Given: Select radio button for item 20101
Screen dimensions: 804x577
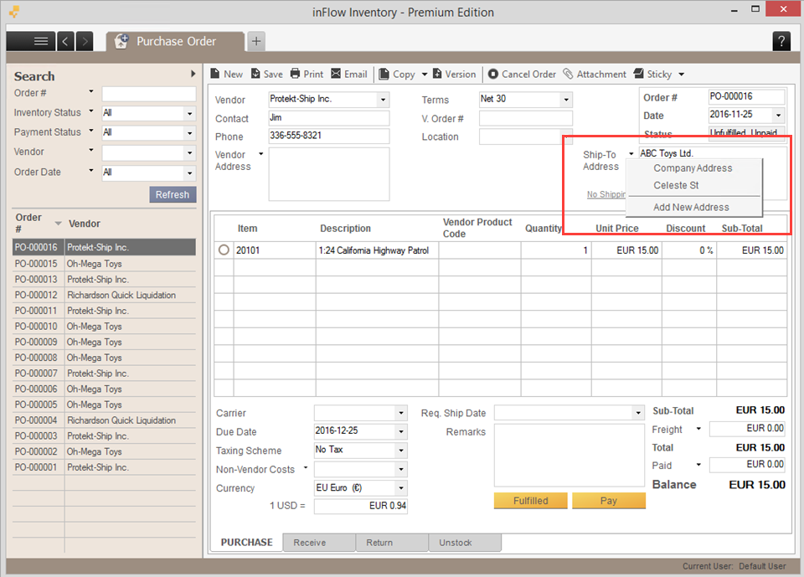Looking at the screenshot, I should [224, 250].
